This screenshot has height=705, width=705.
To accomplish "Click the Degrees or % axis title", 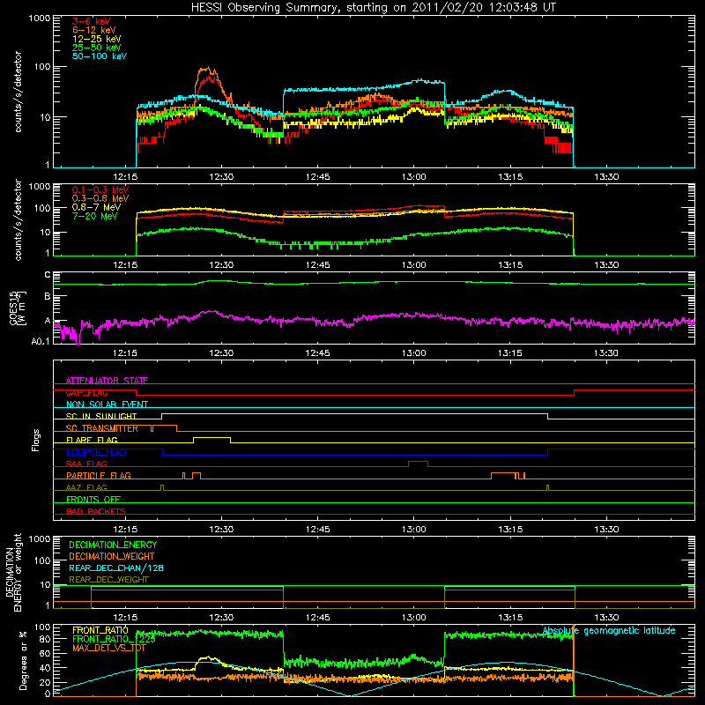I will tap(23, 660).
